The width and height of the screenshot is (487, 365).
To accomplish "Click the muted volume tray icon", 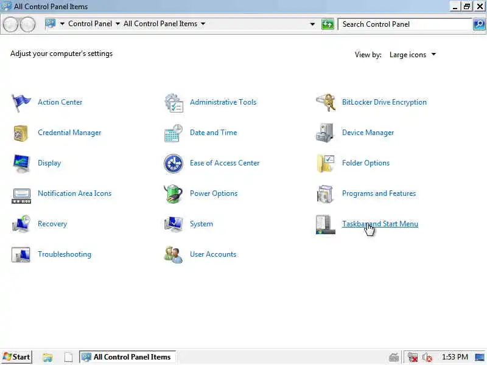I will point(428,357).
